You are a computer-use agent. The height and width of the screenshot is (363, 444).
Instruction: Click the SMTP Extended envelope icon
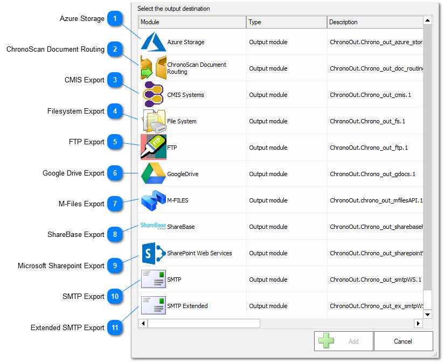[x=154, y=305]
